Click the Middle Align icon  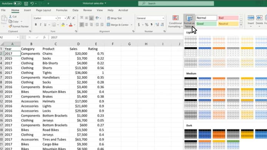coord(87,18)
